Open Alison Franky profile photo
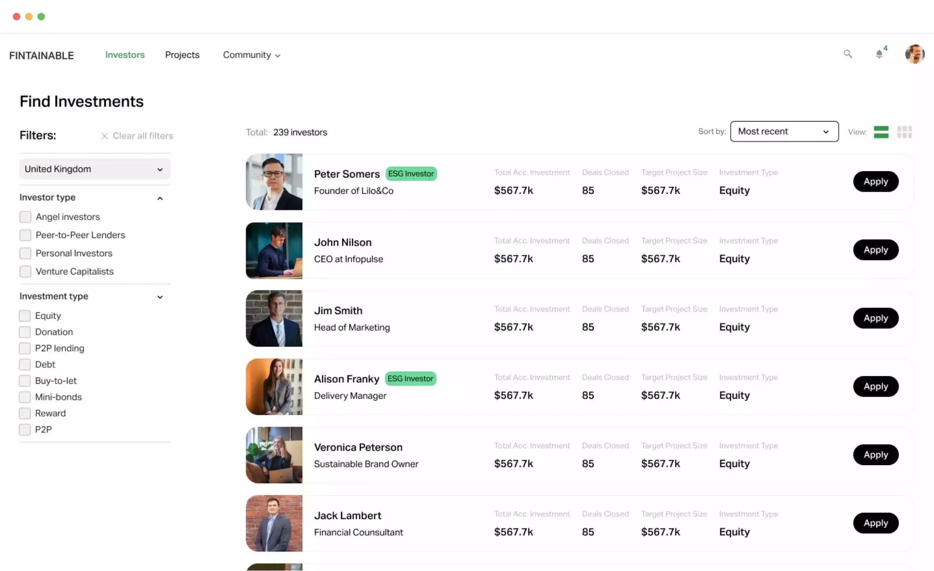This screenshot has width=934, height=571. (x=274, y=387)
